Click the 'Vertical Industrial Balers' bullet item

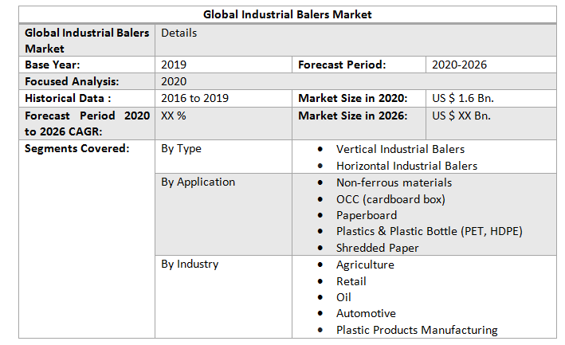(x=400, y=149)
